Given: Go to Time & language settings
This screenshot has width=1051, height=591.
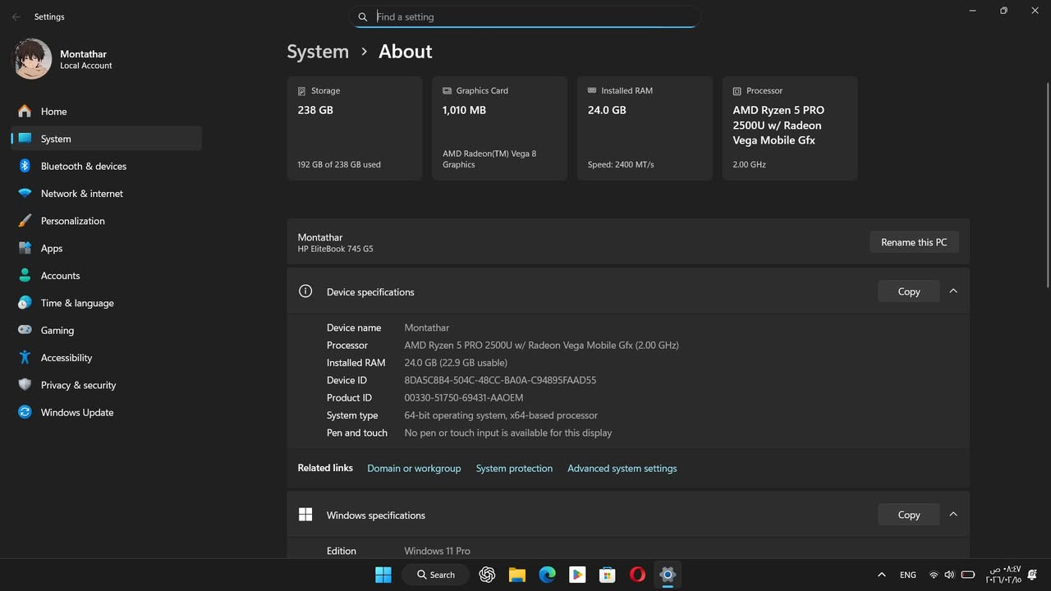Looking at the screenshot, I should point(77,303).
